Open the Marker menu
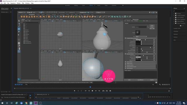Viewport: 187px width, 105px height. tap(19, 3)
